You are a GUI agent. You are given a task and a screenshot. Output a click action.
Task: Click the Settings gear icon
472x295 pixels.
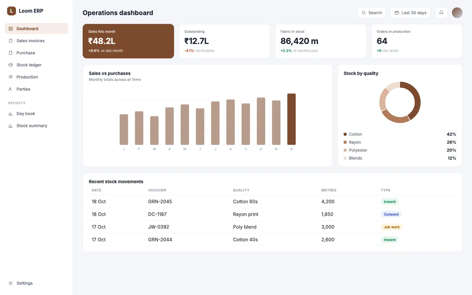(11, 283)
